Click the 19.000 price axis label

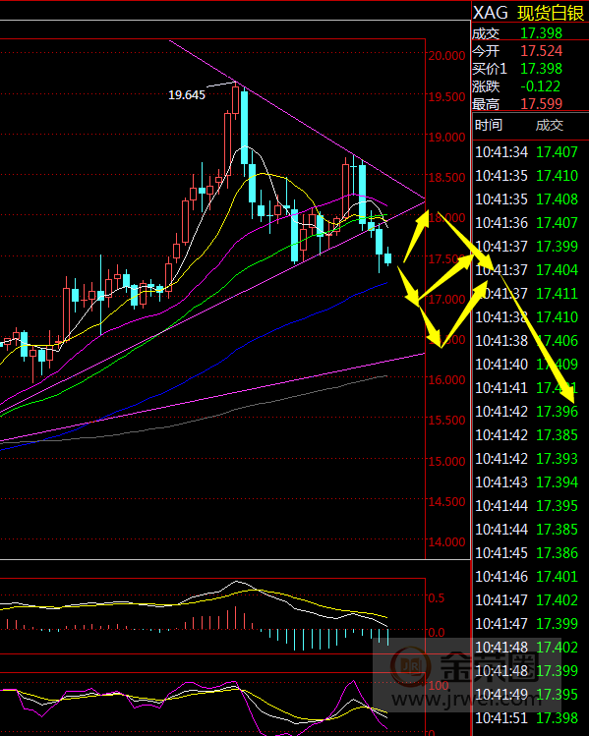(x=446, y=137)
